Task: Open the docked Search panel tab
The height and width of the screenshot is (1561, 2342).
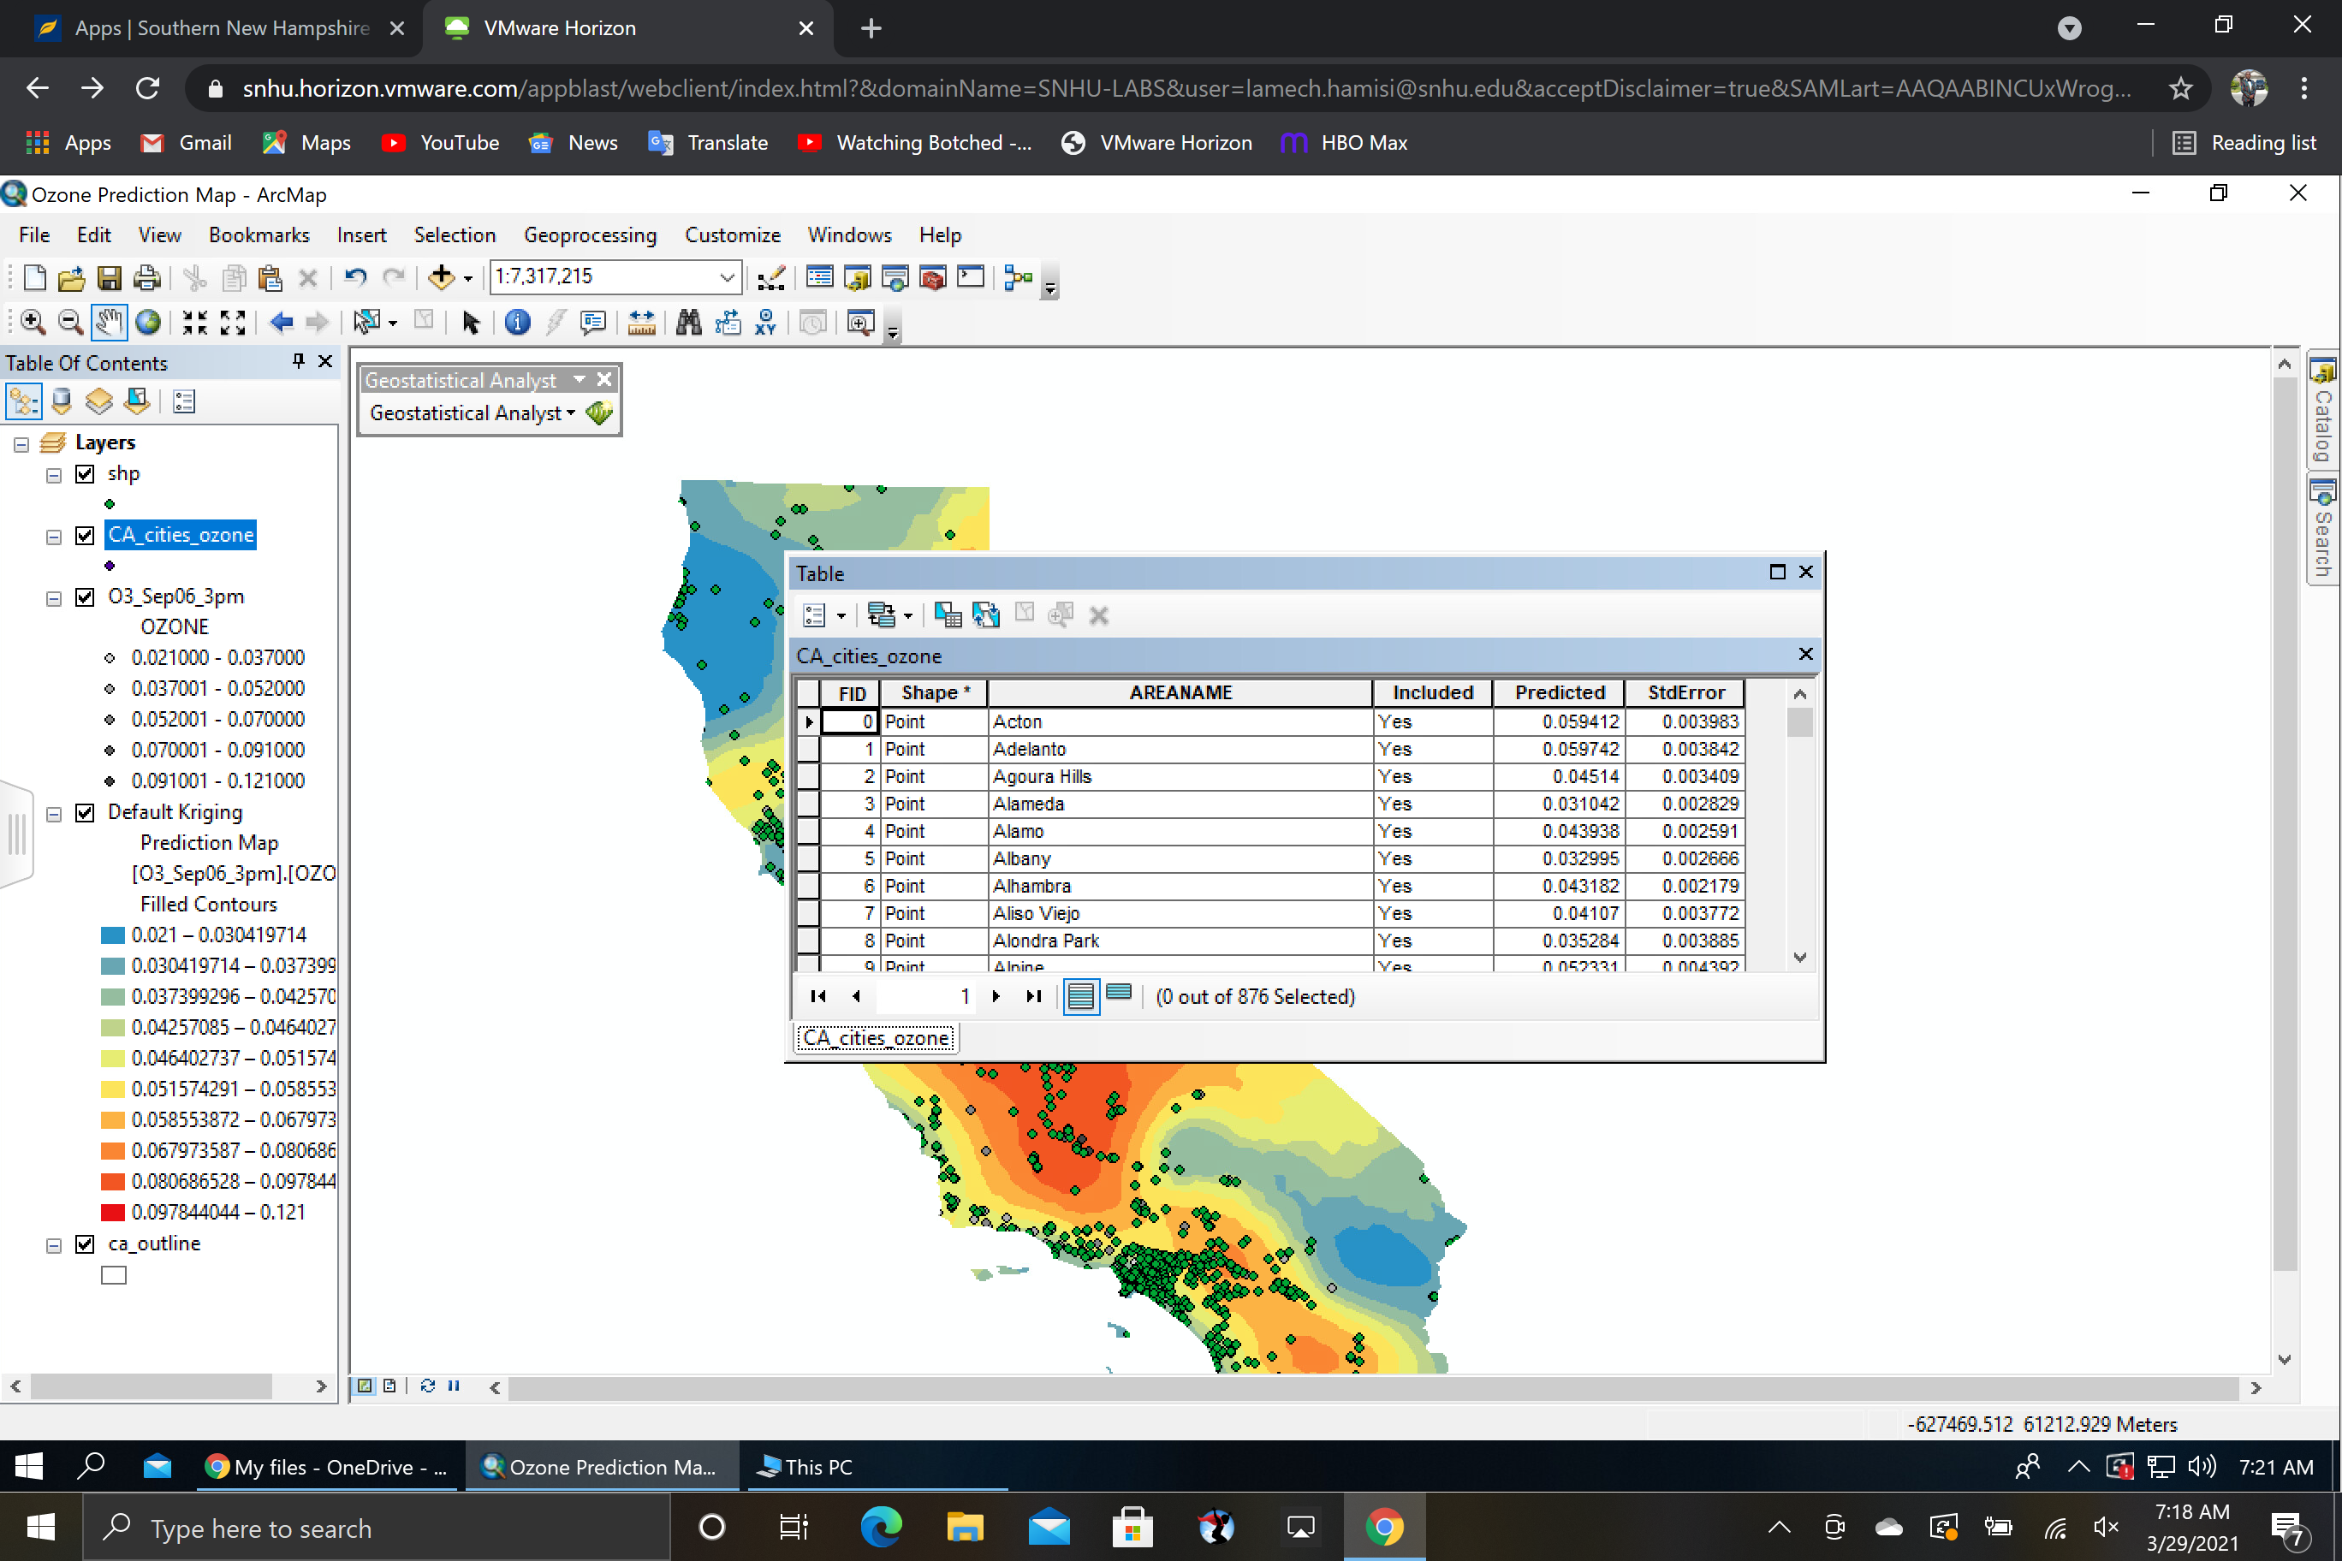Action: click(x=2324, y=530)
